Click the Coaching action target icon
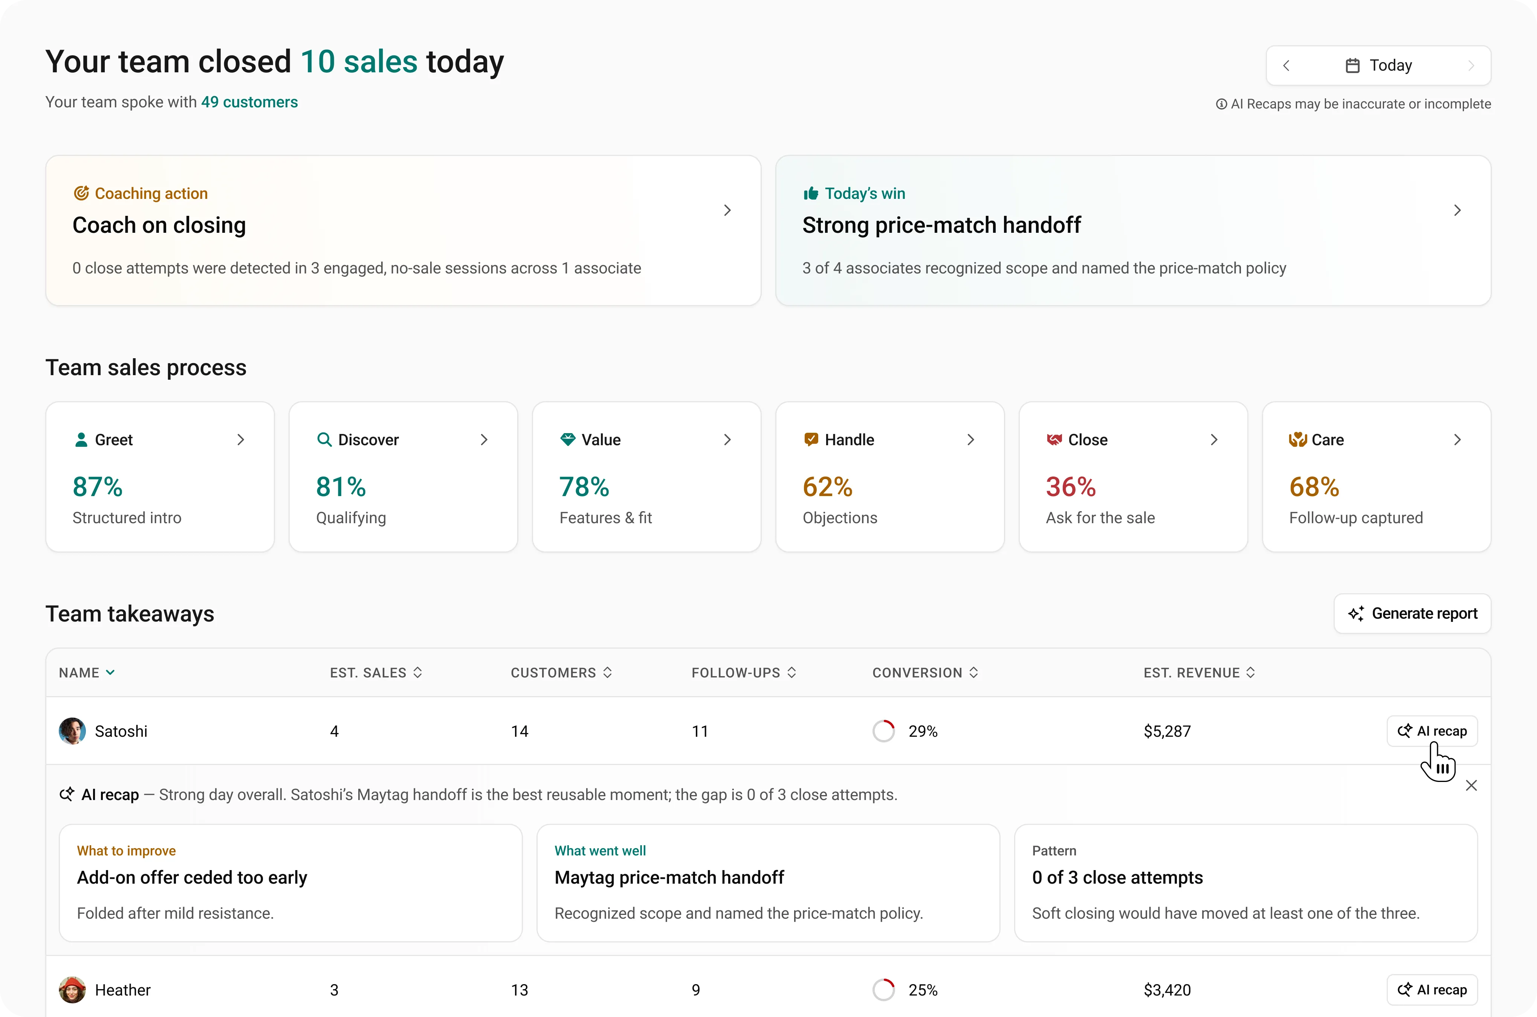 tap(81, 193)
